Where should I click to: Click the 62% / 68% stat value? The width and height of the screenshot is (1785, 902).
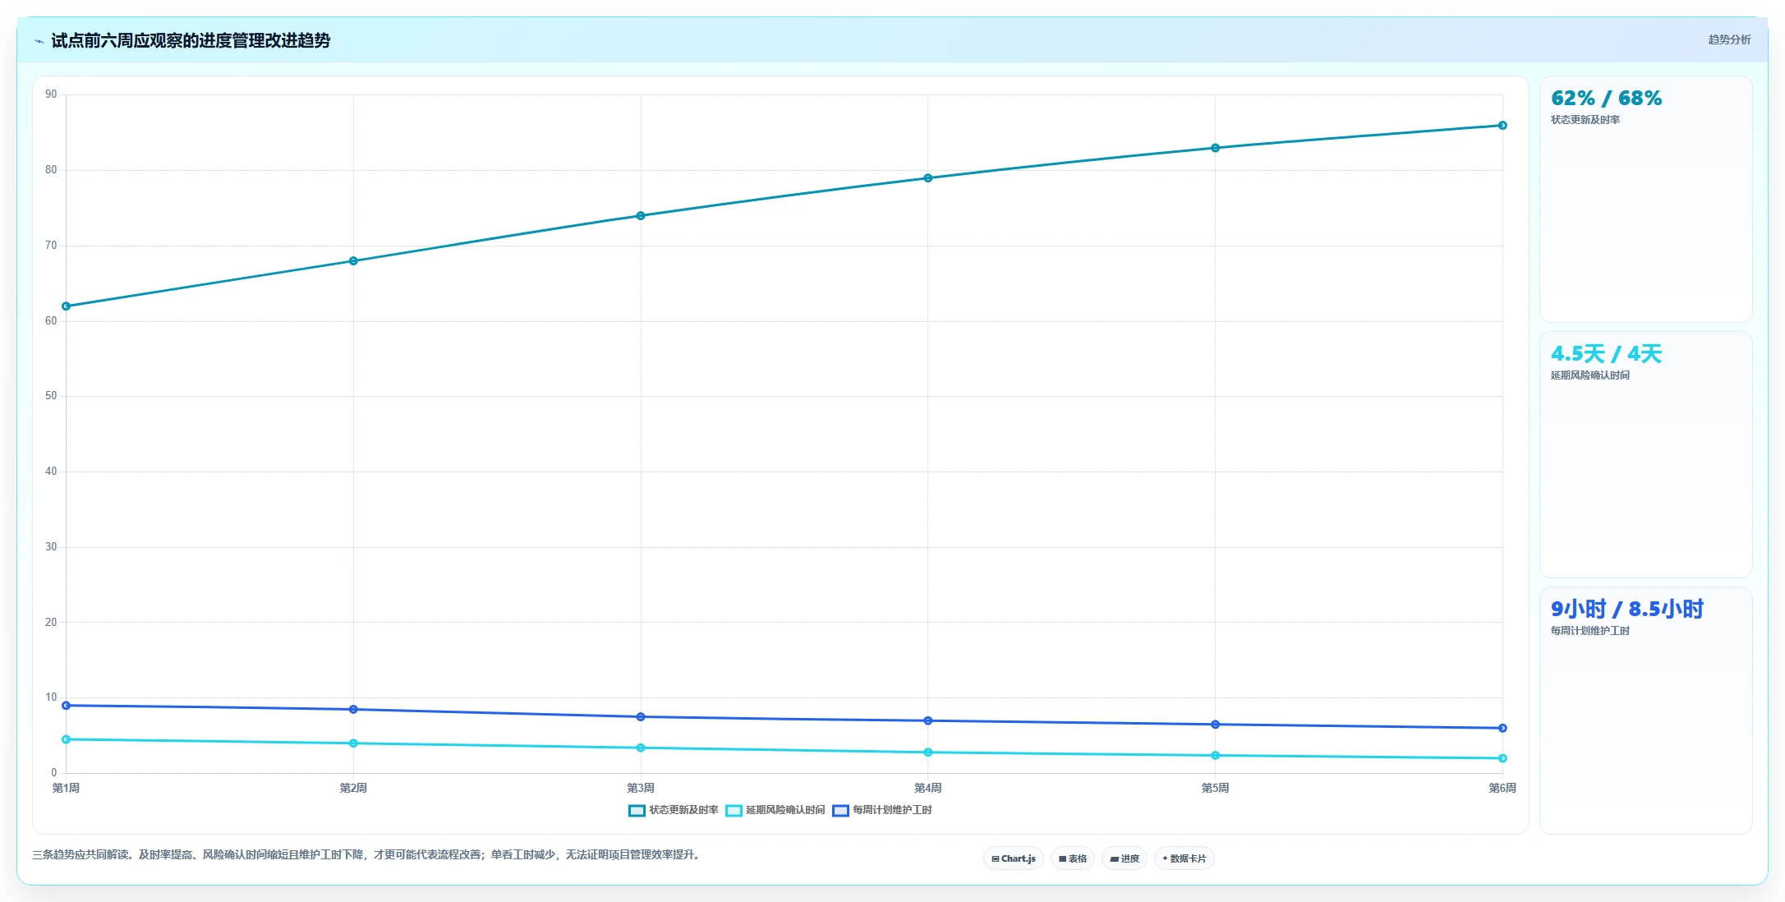1606,99
